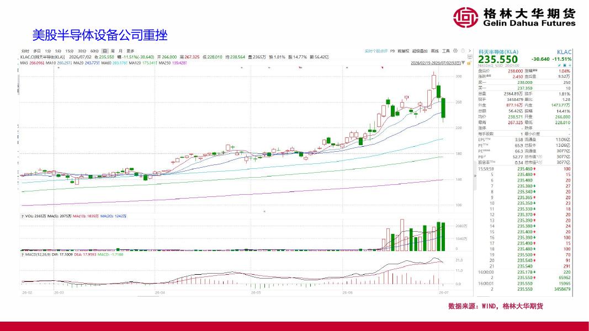
Task: Open date range dropdown triangle
Action: click(464, 63)
